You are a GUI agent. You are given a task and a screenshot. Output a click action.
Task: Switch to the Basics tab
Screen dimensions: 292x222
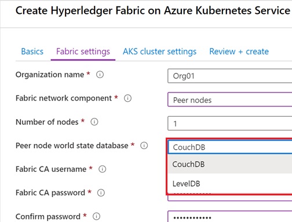click(x=32, y=51)
